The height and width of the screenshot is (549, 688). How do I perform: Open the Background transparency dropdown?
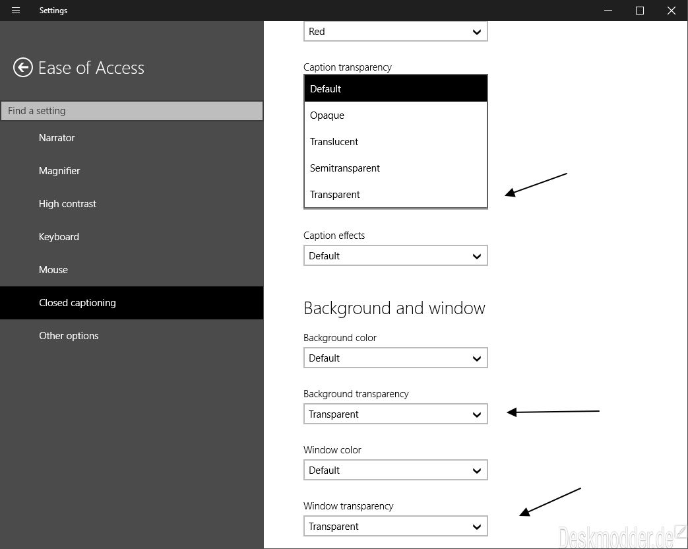395,414
